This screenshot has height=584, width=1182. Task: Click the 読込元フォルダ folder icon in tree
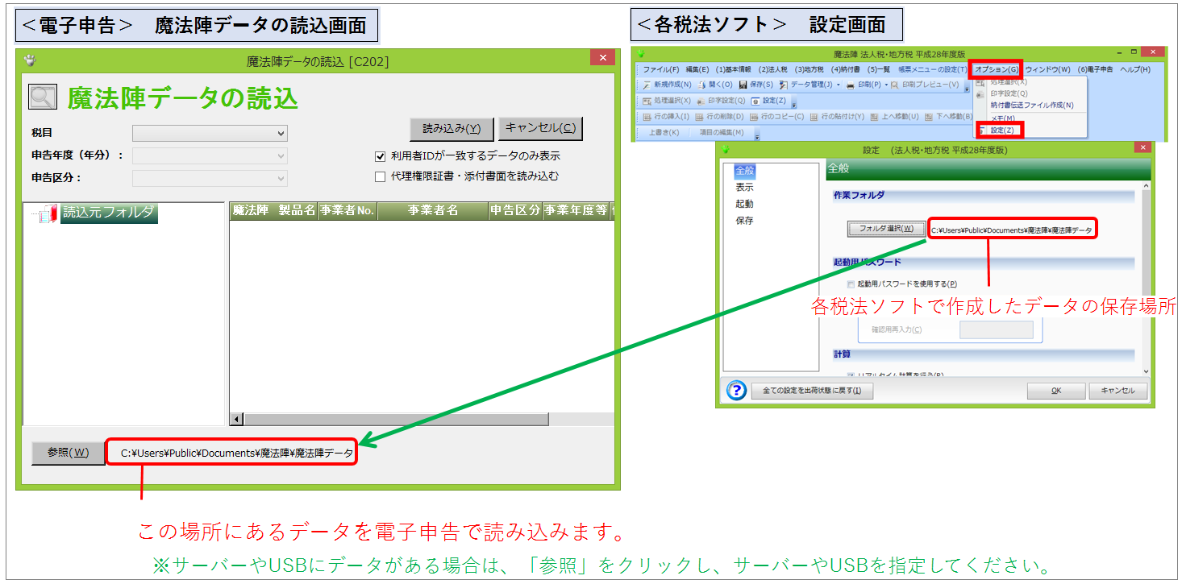coord(48,213)
